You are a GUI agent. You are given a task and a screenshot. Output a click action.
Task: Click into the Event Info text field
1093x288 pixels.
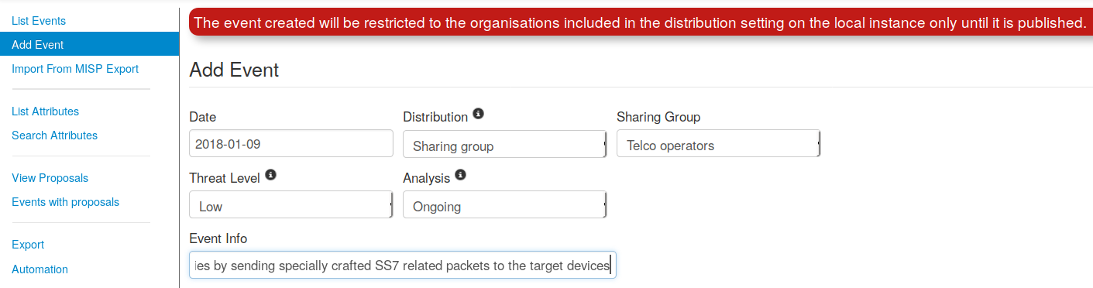point(403,266)
